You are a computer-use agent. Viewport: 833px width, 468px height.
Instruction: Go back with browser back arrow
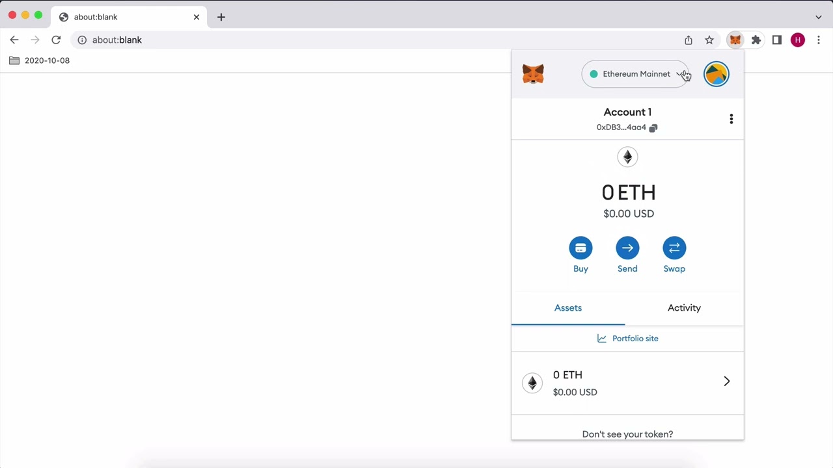14,40
